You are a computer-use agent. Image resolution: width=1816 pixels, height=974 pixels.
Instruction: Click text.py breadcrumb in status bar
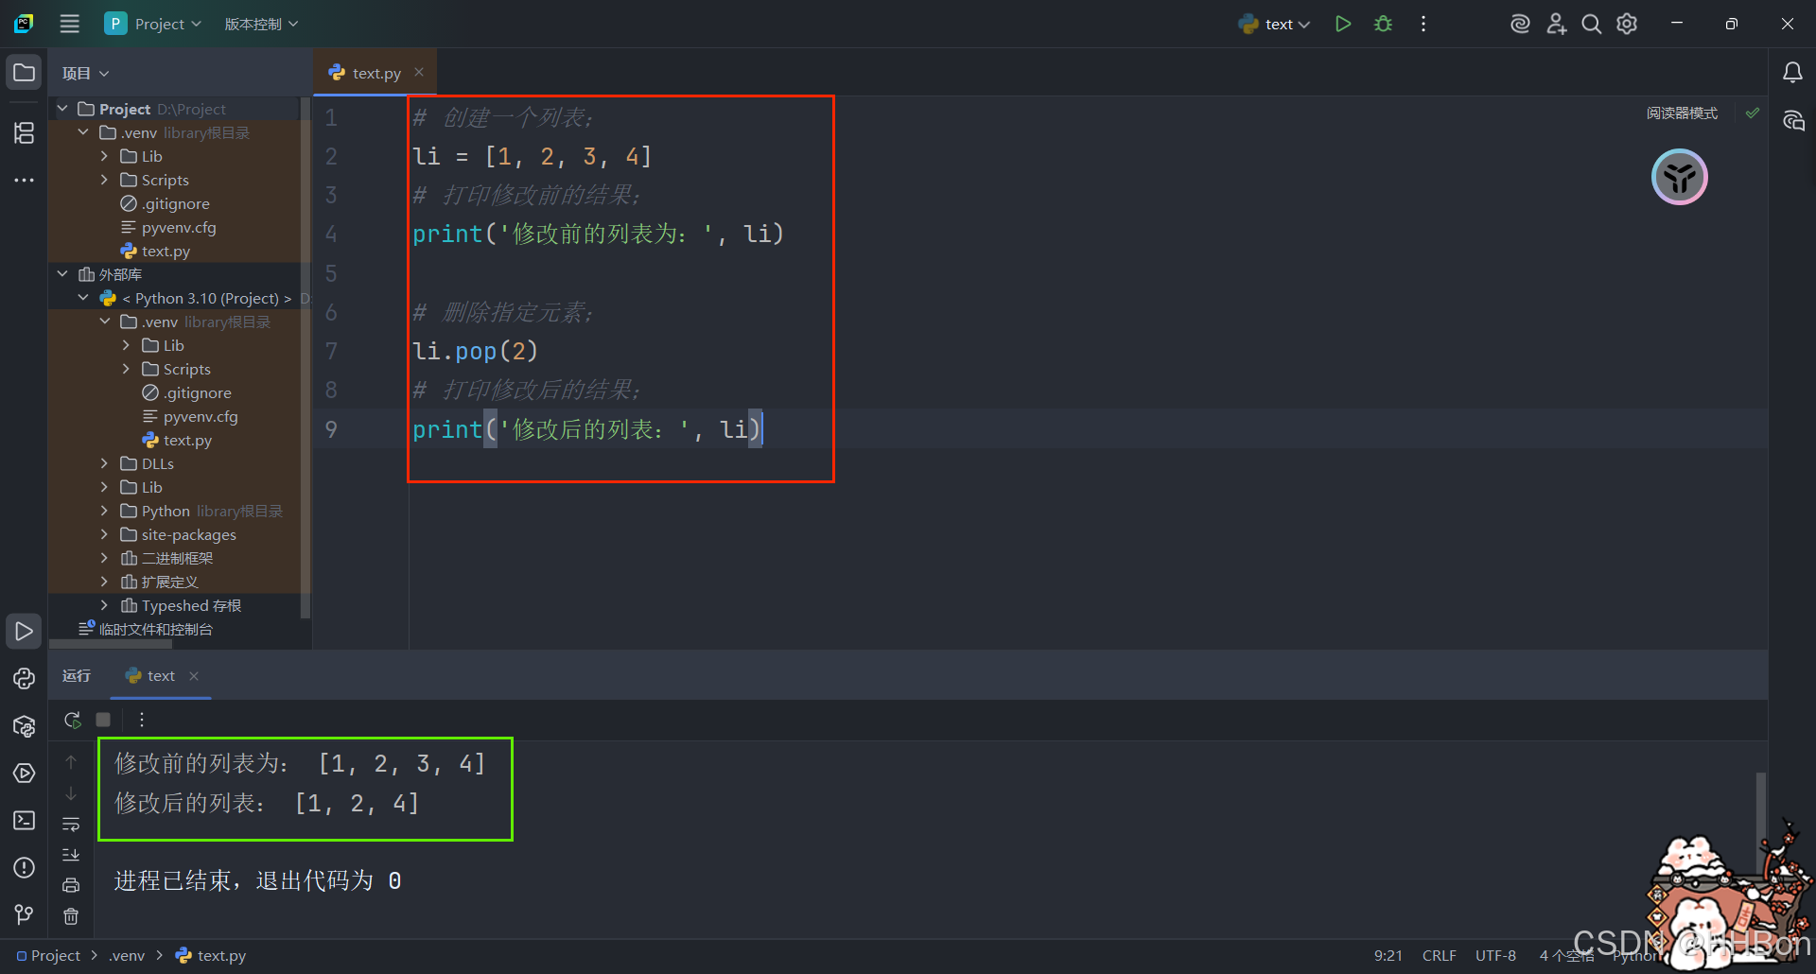point(211,955)
